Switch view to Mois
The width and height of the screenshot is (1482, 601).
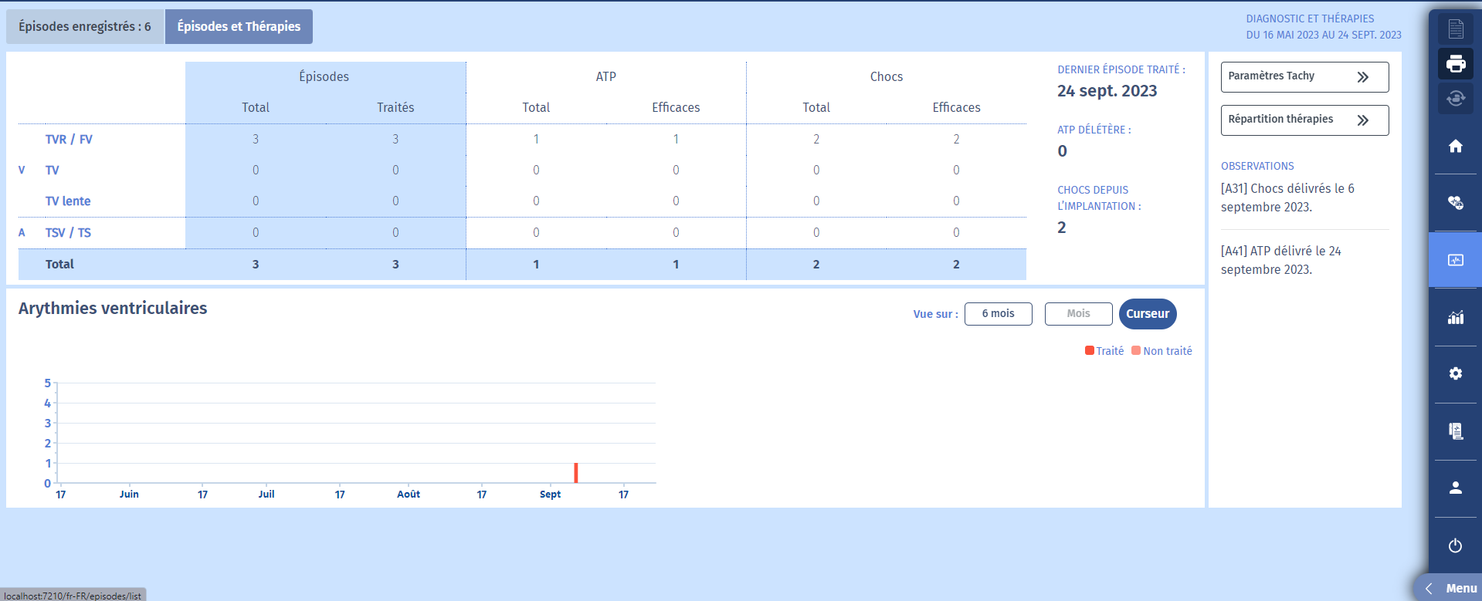click(x=1078, y=314)
